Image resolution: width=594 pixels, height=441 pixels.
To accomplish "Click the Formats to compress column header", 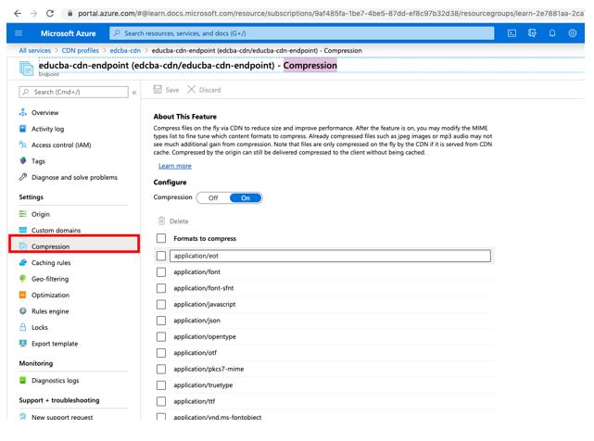I will (x=205, y=238).
